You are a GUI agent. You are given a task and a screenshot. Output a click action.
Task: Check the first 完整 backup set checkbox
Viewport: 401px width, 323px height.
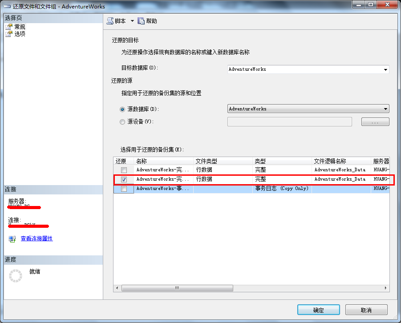point(123,170)
